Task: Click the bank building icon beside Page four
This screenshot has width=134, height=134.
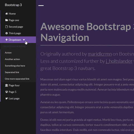Action: point(6,85)
